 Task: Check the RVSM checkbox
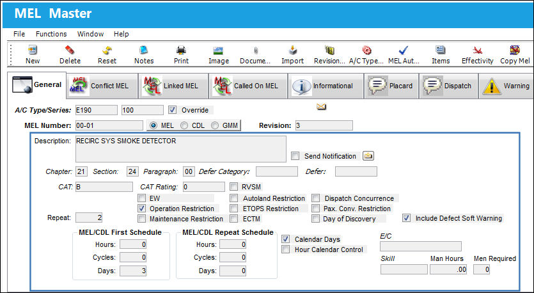click(x=233, y=187)
